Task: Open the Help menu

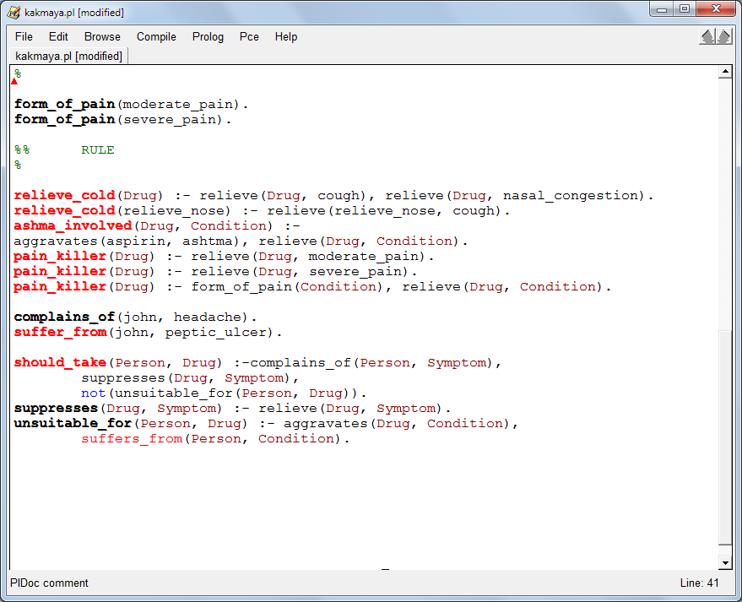Action: tap(285, 36)
